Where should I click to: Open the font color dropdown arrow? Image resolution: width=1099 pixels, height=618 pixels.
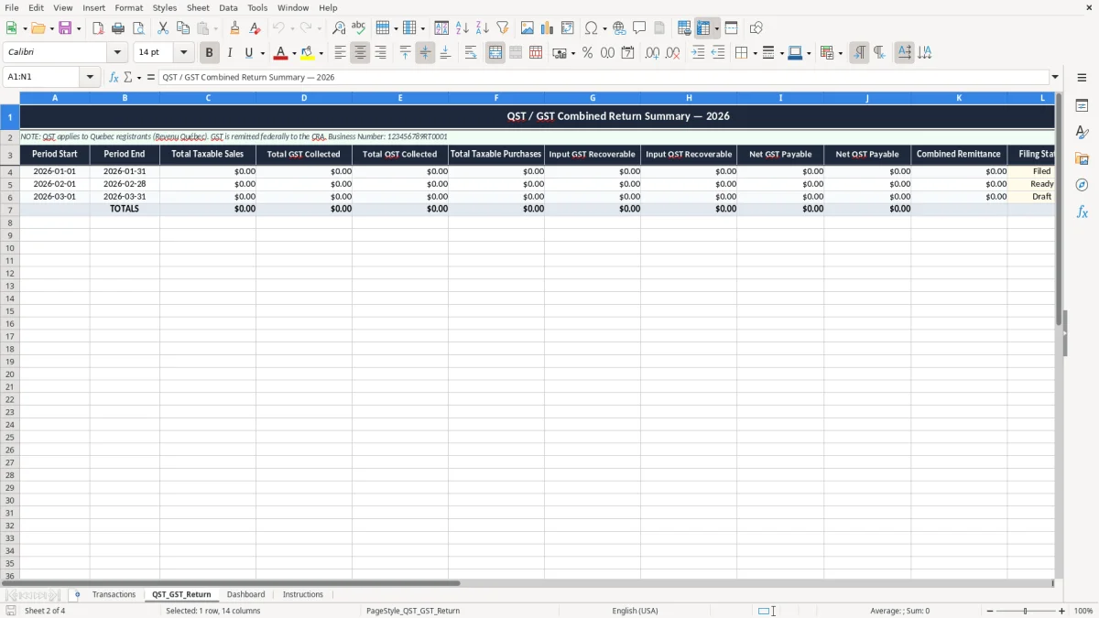(294, 53)
